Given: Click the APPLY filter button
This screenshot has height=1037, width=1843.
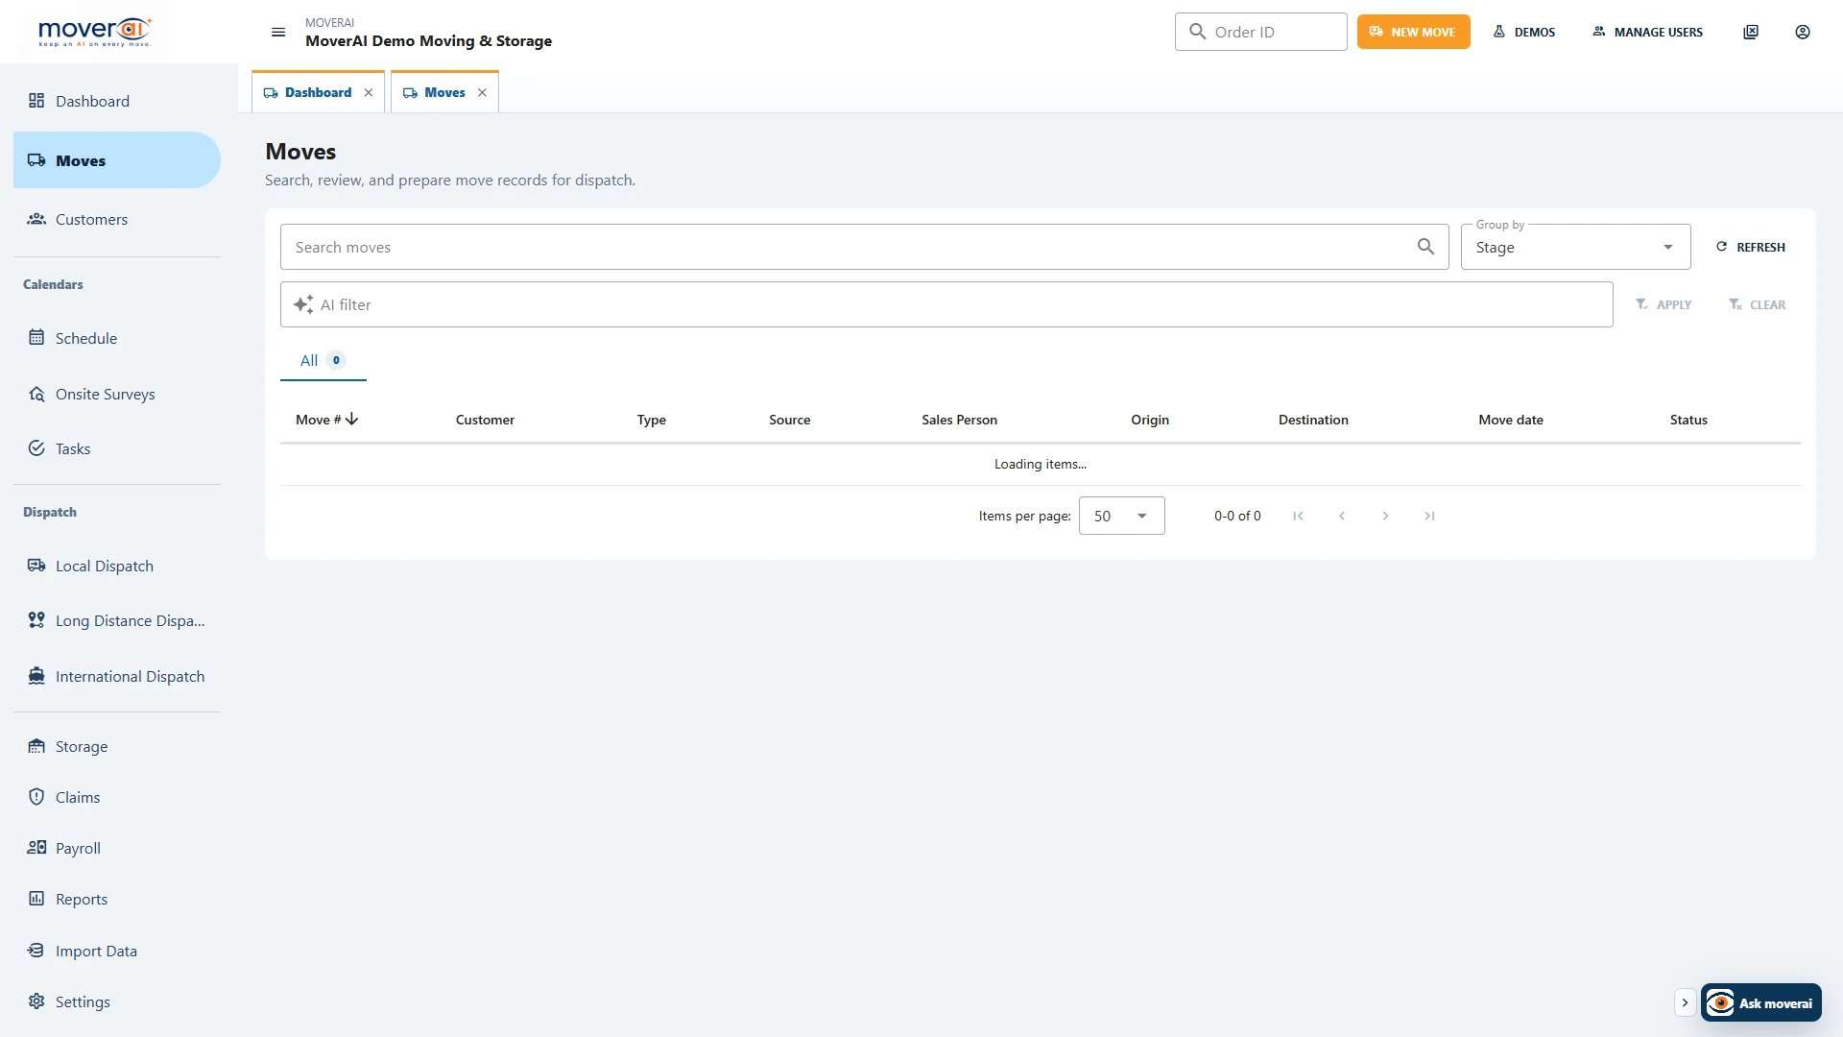Looking at the screenshot, I should point(1663,304).
